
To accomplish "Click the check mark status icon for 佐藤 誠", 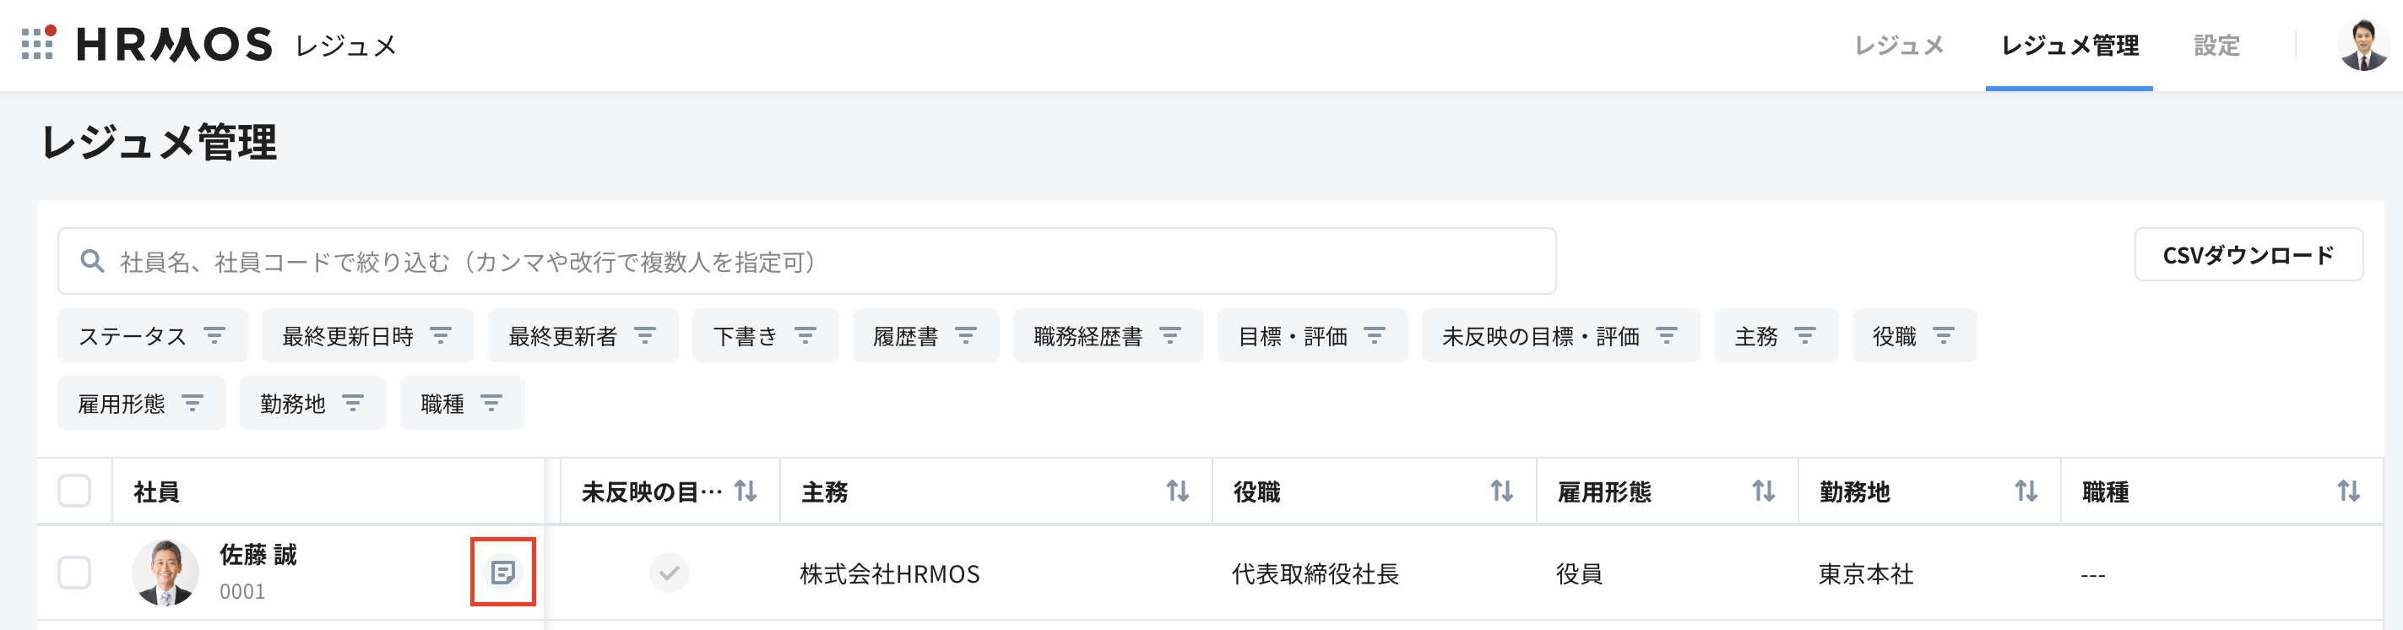I will coord(669,573).
